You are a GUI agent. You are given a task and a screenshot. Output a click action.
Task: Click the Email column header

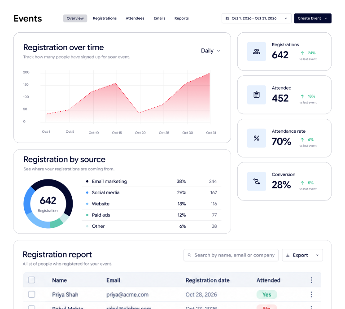coord(114,280)
